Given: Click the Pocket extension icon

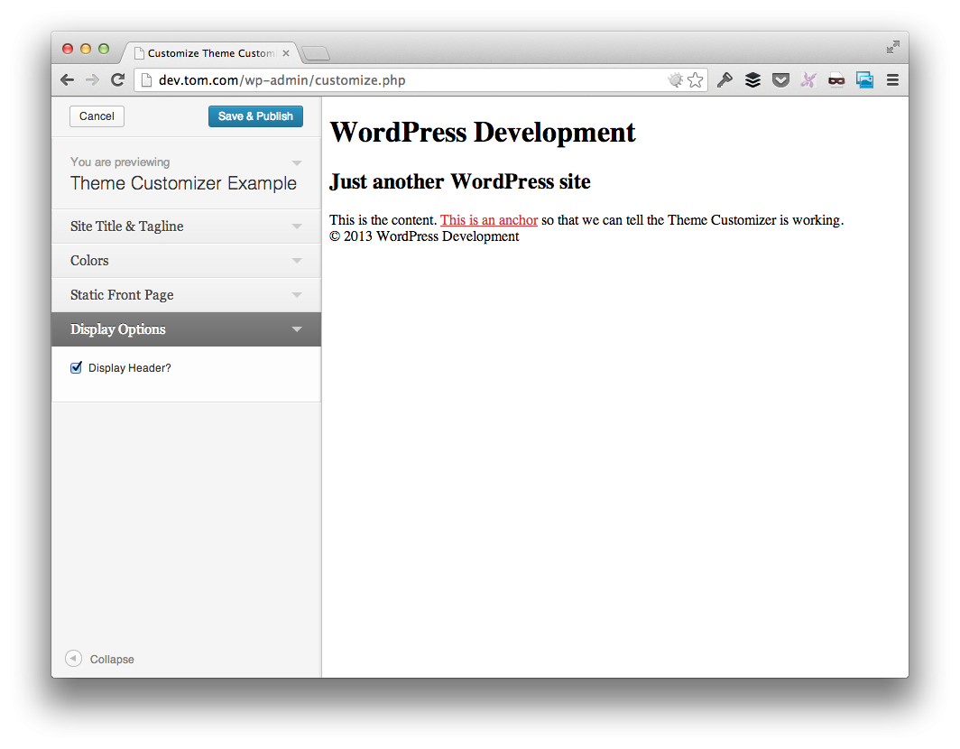Looking at the screenshot, I should 780,80.
